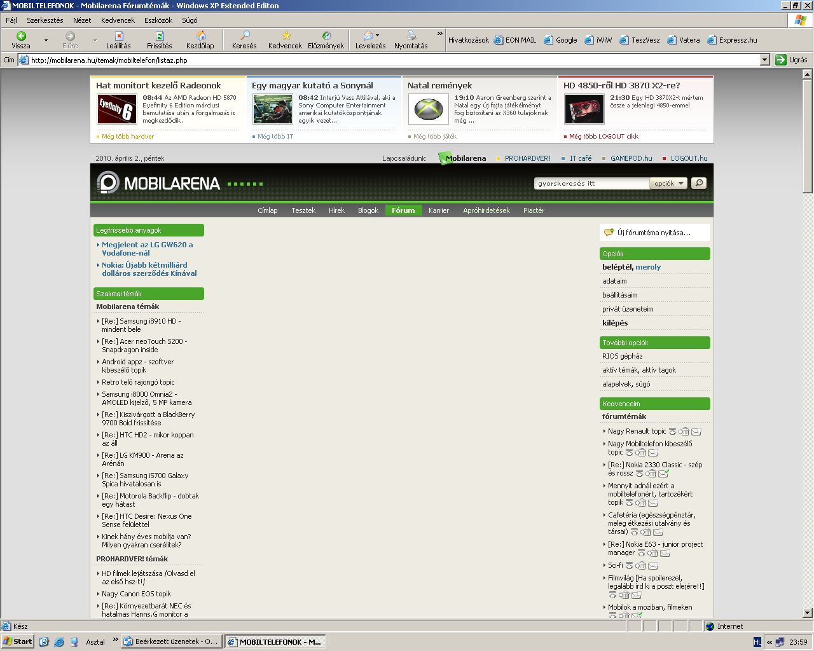814x651 pixels.
Task: Open the EON MAIL link bar shortcut
Action: point(515,40)
